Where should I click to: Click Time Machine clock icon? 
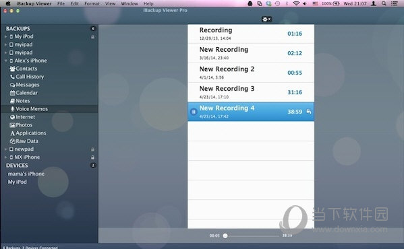point(277,3)
